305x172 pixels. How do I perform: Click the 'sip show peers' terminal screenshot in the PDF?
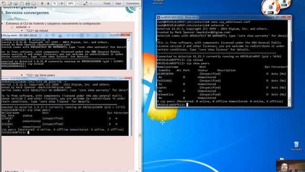click(x=66, y=106)
